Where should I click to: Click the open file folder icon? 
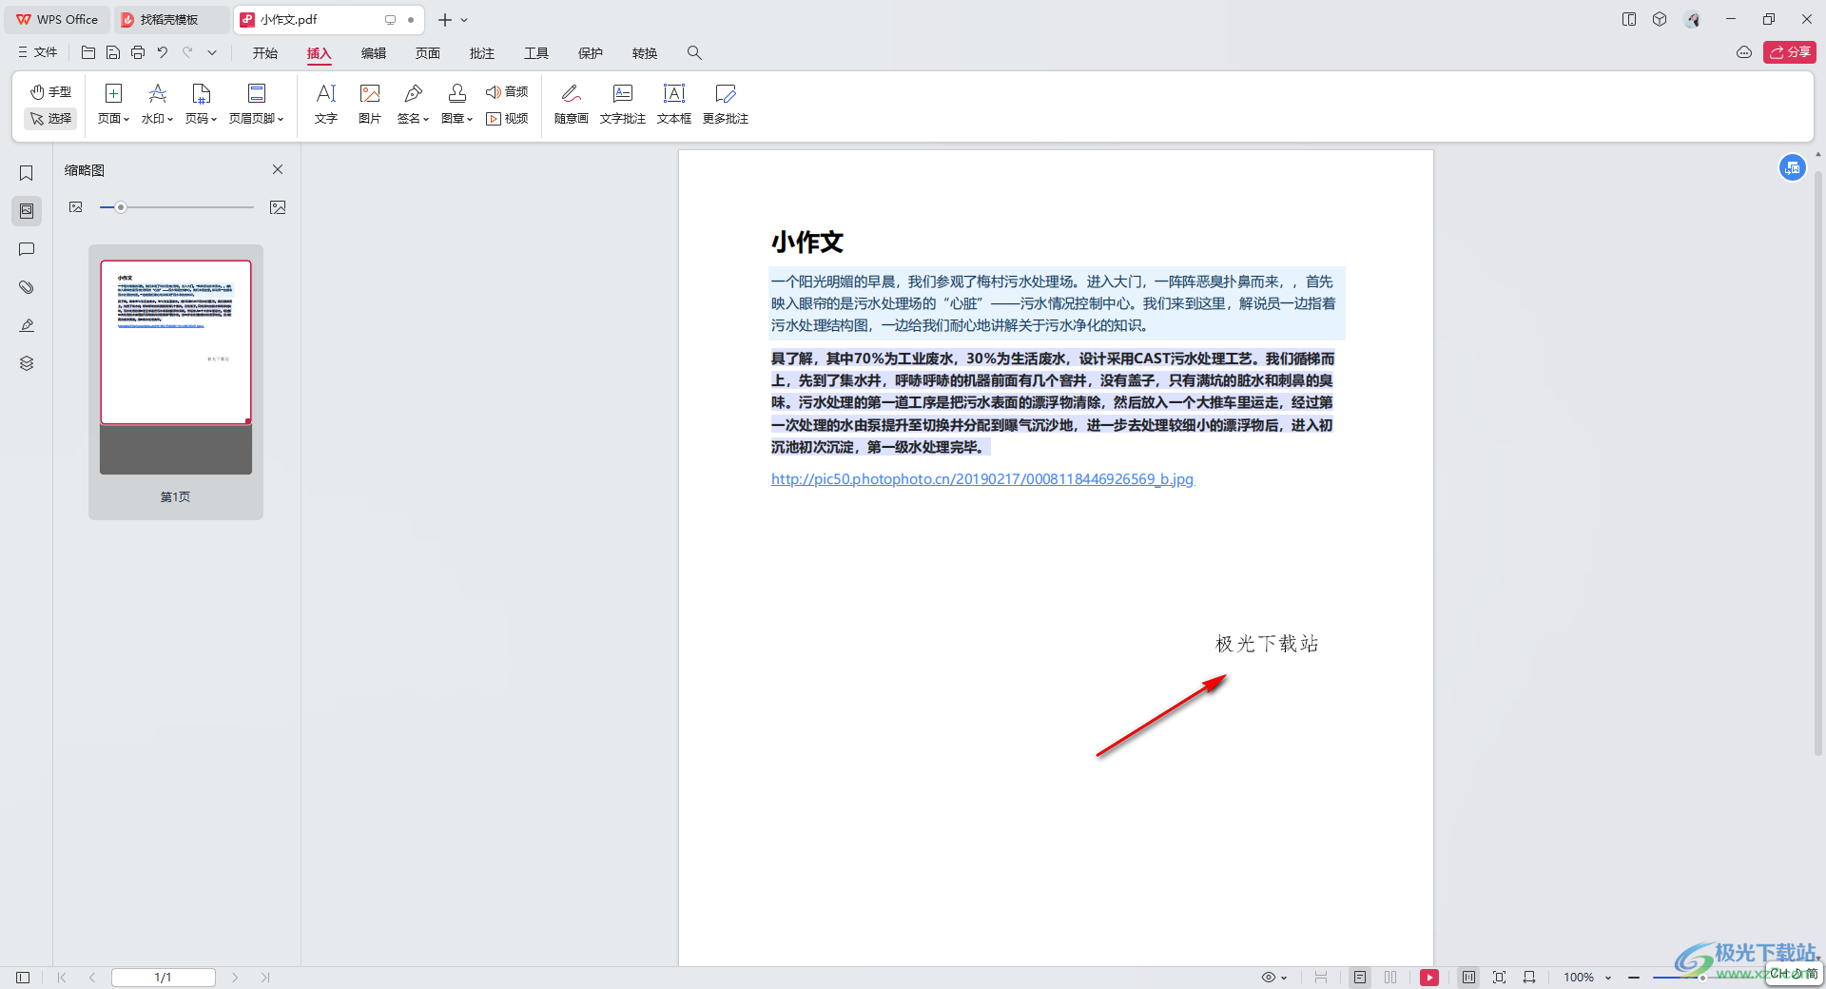88,53
